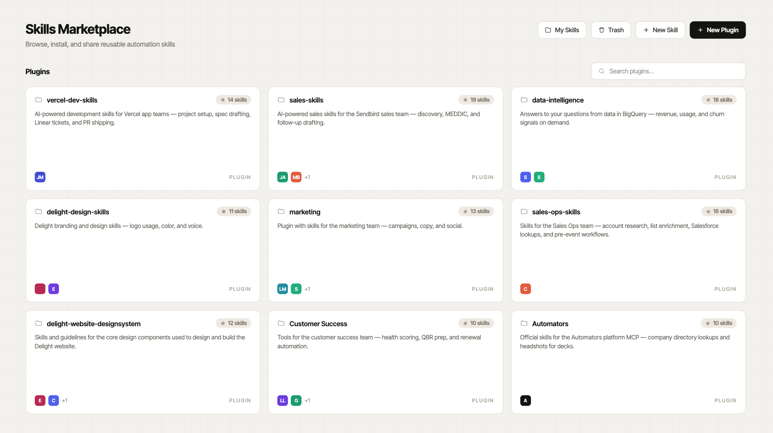Click the green S avatar on marketing card
773x433 pixels.
[x=296, y=289]
